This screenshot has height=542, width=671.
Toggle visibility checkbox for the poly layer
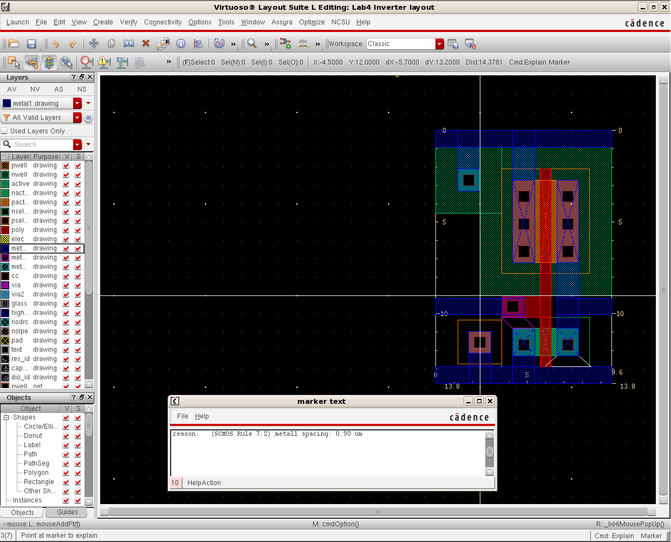66,229
